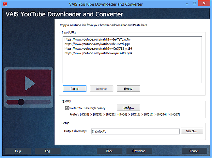
Task: Open the Help page
Action: pyautogui.click(x=18, y=151)
